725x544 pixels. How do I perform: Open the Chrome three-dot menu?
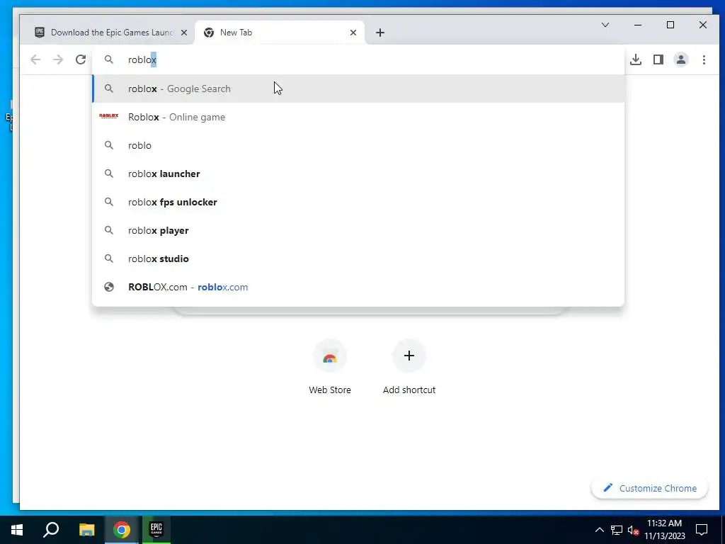click(x=704, y=59)
